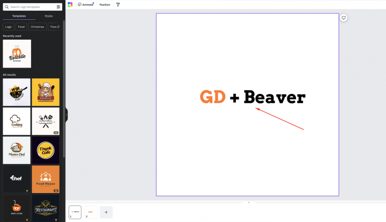
Task: Switch to the Templates tab
Action: coord(19,16)
